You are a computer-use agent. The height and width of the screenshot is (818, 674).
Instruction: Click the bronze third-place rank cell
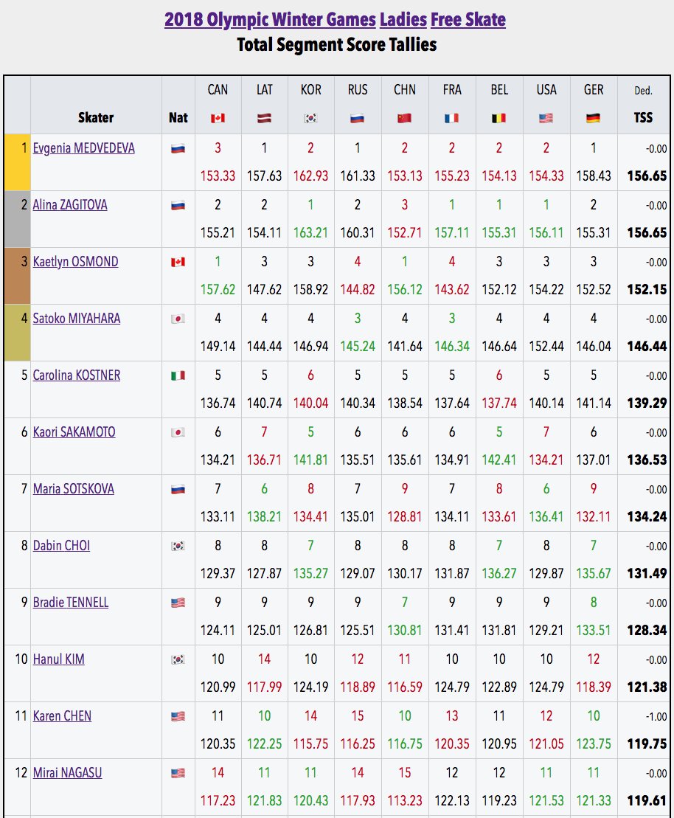point(17,276)
